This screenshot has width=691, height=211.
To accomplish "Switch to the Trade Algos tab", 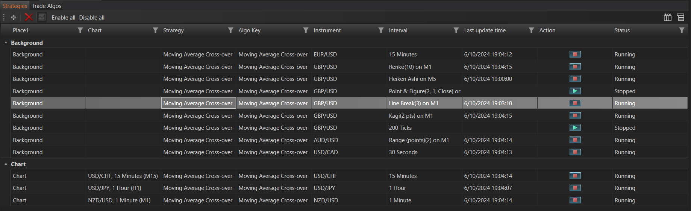I will point(47,6).
